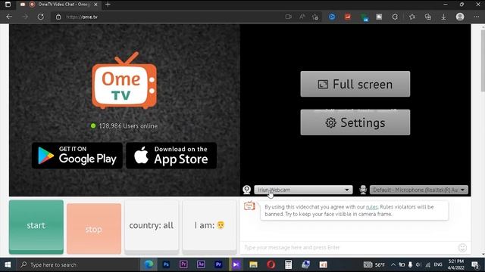
Task: Click Microsoft Edge in the taskbar
Action: (x=149, y=264)
